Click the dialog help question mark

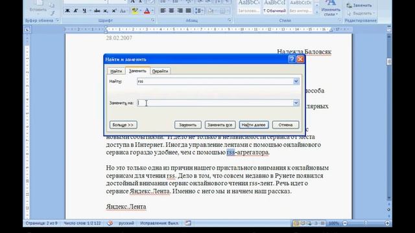point(291,59)
